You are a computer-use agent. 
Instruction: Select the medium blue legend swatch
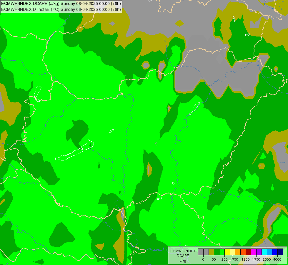(x=275, y=252)
